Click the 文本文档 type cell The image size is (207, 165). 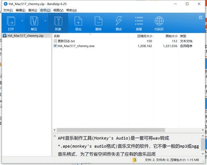(186, 41)
